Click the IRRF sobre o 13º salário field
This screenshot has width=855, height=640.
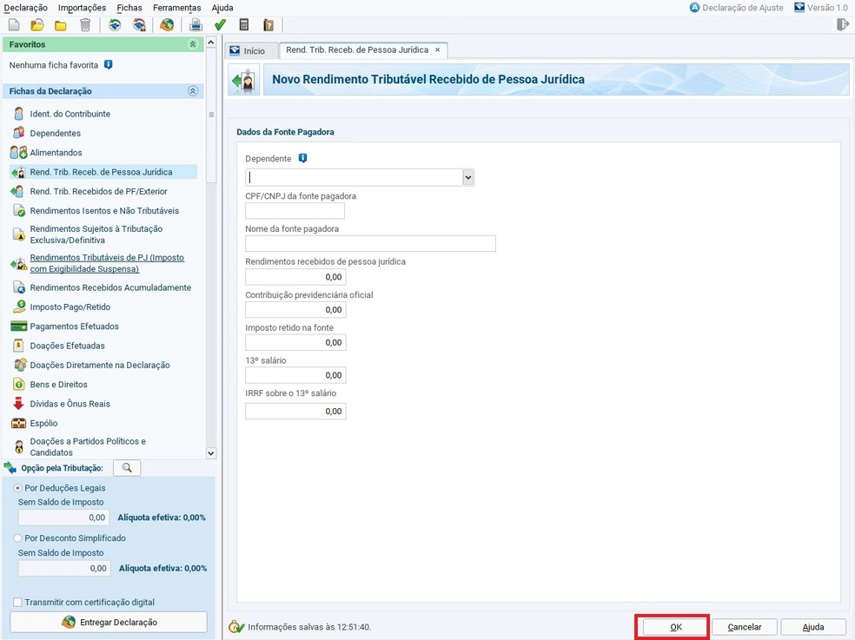tap(295, 411)
